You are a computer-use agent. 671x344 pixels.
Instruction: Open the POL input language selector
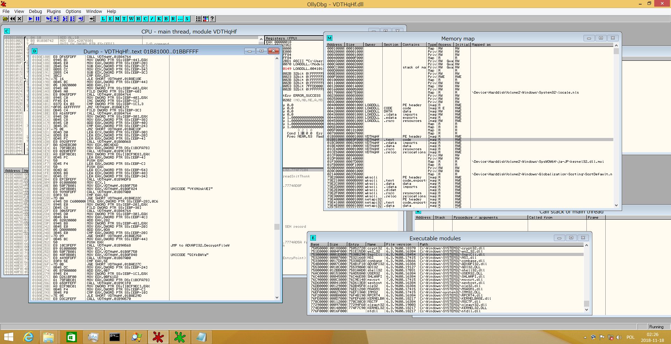pyautogui.click(x=630, y=337)
